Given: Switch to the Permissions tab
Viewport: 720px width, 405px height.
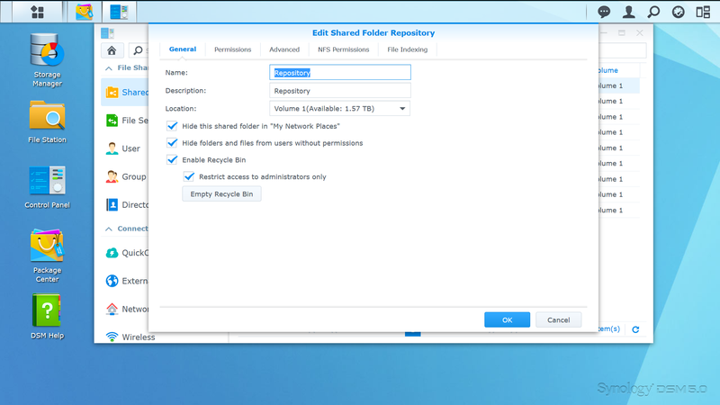Looking at the screenshot, I should [233, 49].
